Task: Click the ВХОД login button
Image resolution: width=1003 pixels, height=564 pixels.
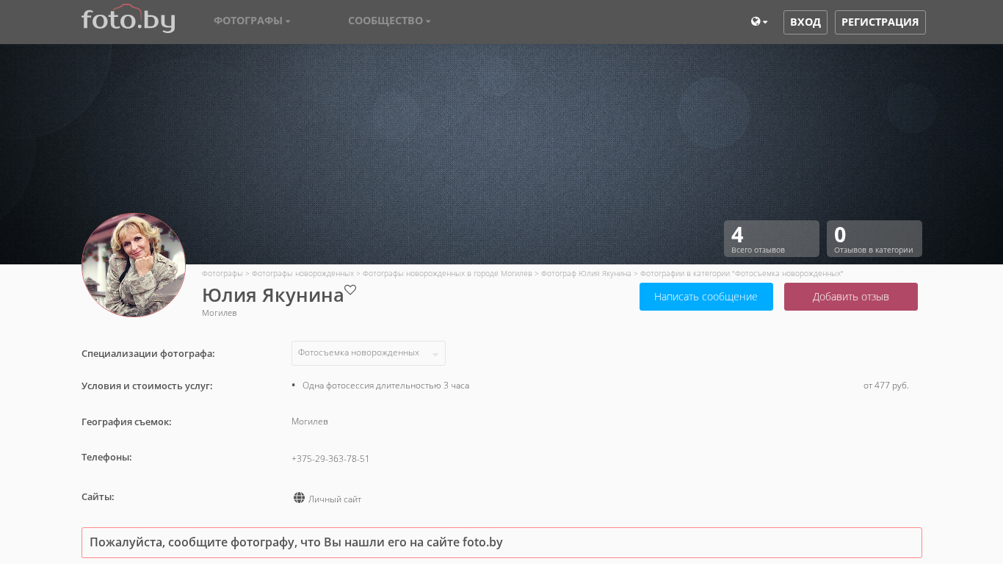Action: pos(805,22)
